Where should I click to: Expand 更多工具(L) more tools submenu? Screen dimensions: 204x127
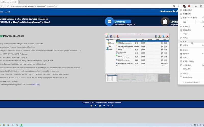point(191,69)
